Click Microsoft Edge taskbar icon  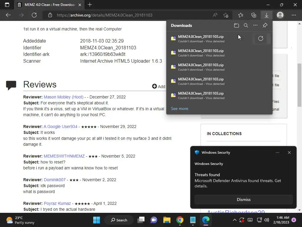206,220
